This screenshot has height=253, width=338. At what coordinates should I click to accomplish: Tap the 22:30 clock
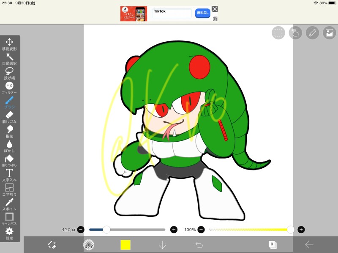7,3
